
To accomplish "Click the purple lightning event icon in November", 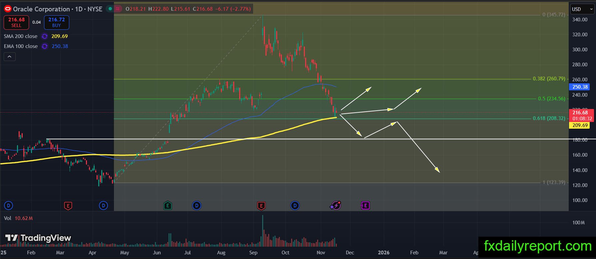I will (x=335, y=206).
